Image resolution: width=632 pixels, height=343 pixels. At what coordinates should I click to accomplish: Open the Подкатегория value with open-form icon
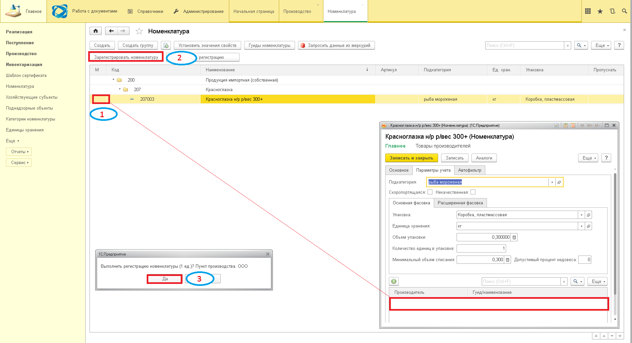[559, 182]
